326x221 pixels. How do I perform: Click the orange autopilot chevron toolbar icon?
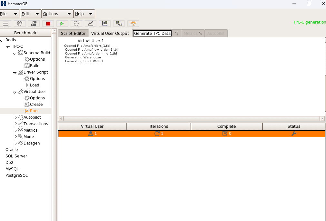pos(133,23)
